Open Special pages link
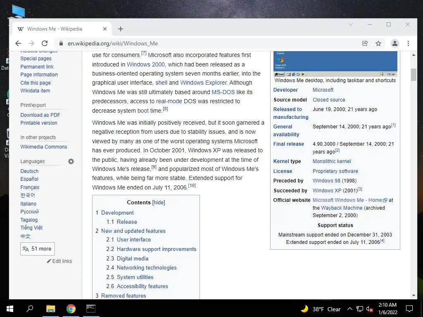This screenshot has width=423, height=317. pyautogui.click(x=36, y=59)
